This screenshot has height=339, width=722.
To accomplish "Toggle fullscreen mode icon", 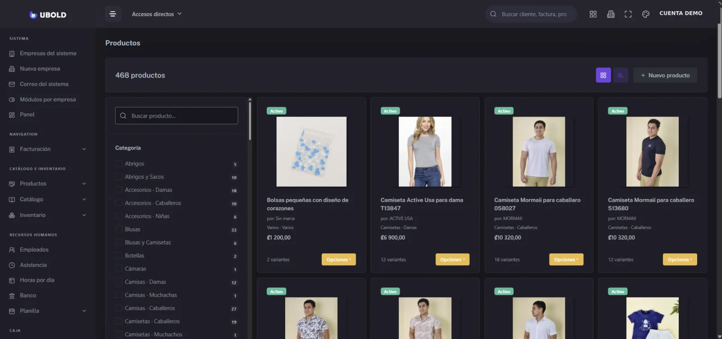I will pyautogui.click(x=628, y=14).
